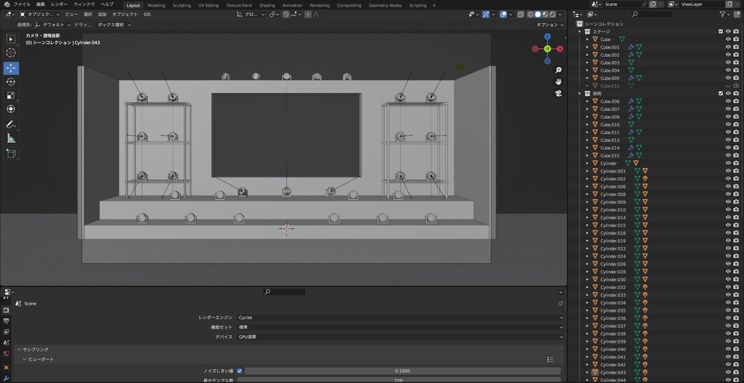Click the viewport zoom magnifier icon

click(559, 70)
